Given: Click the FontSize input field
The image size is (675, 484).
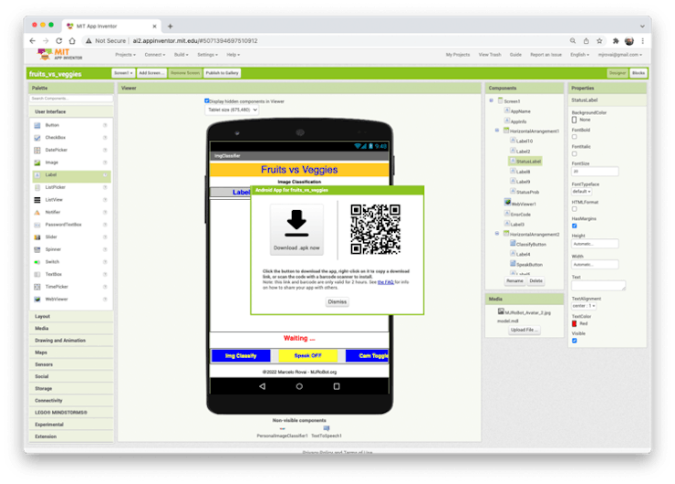Looking at the screenshot, I should (595, 172).
